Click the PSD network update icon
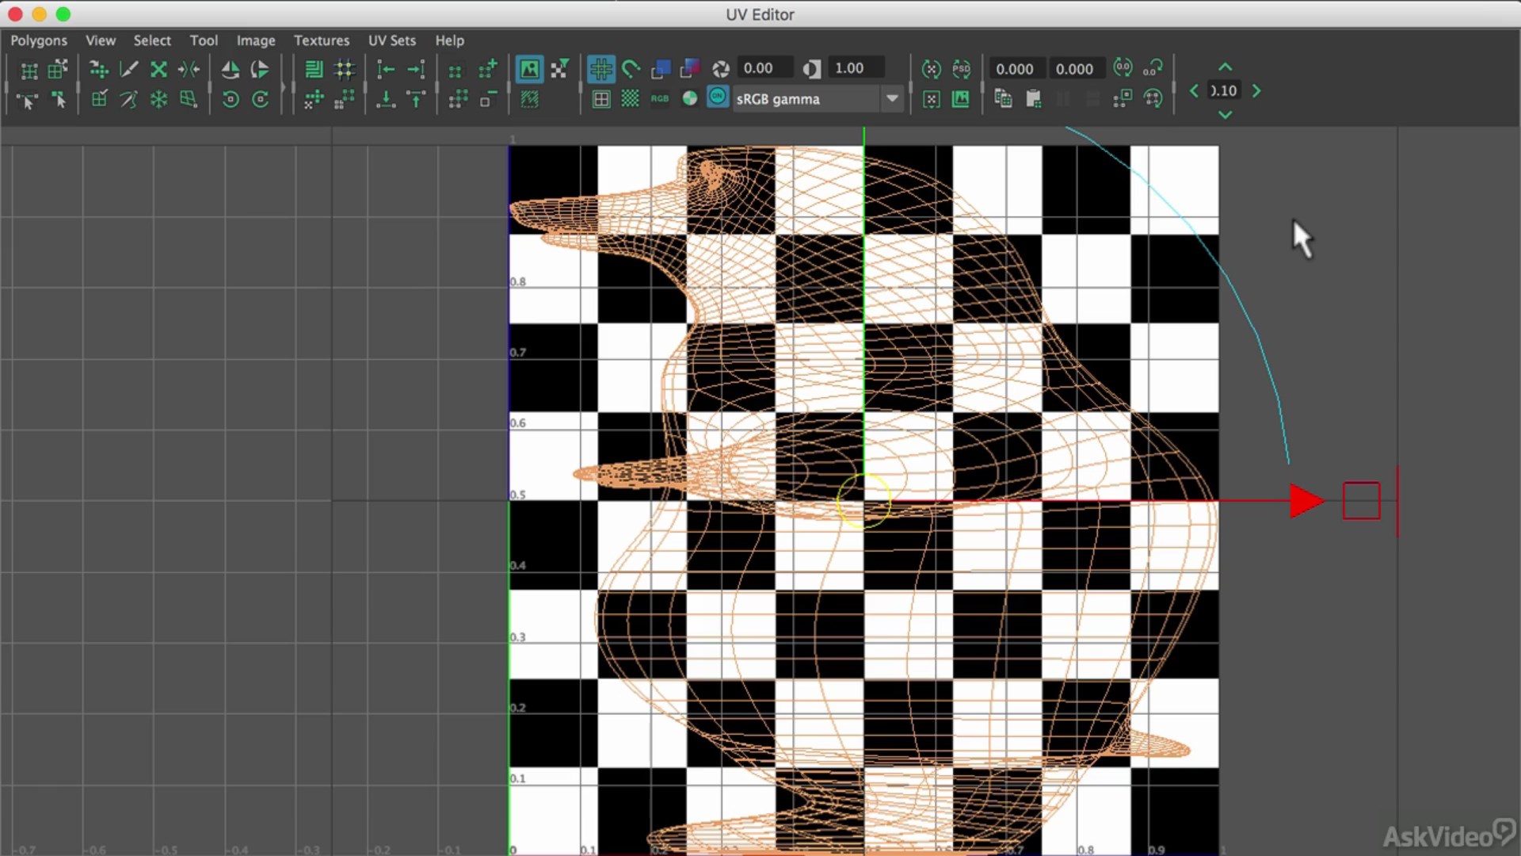The height and width of the screenshot is (856, 1521). click(x=962, y=70)
